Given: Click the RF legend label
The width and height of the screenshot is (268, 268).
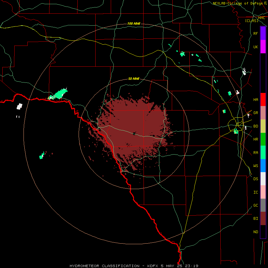Looking at the screenshot, I should (255, 33).
